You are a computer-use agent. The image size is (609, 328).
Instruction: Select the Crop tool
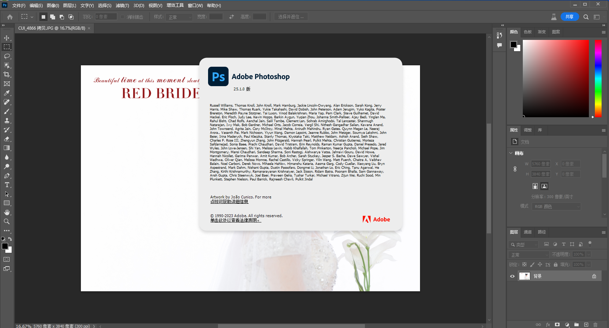pos(7,74)
